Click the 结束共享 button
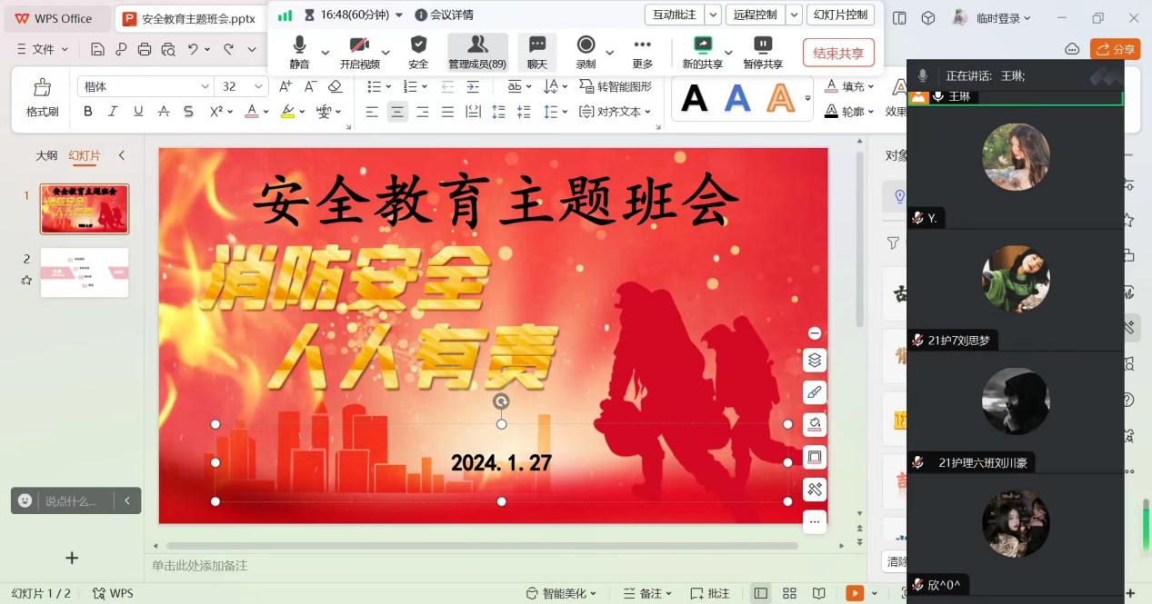The width and height of the screenshot is (1152, 604). tap(838, 54)
